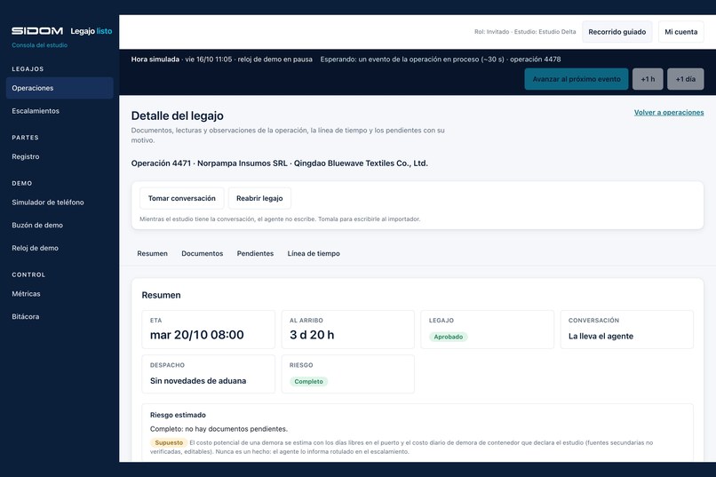Click the Completo risk badge
This screenshot has width=716, height=477.
pyautogui.click(x=308, y=382)
